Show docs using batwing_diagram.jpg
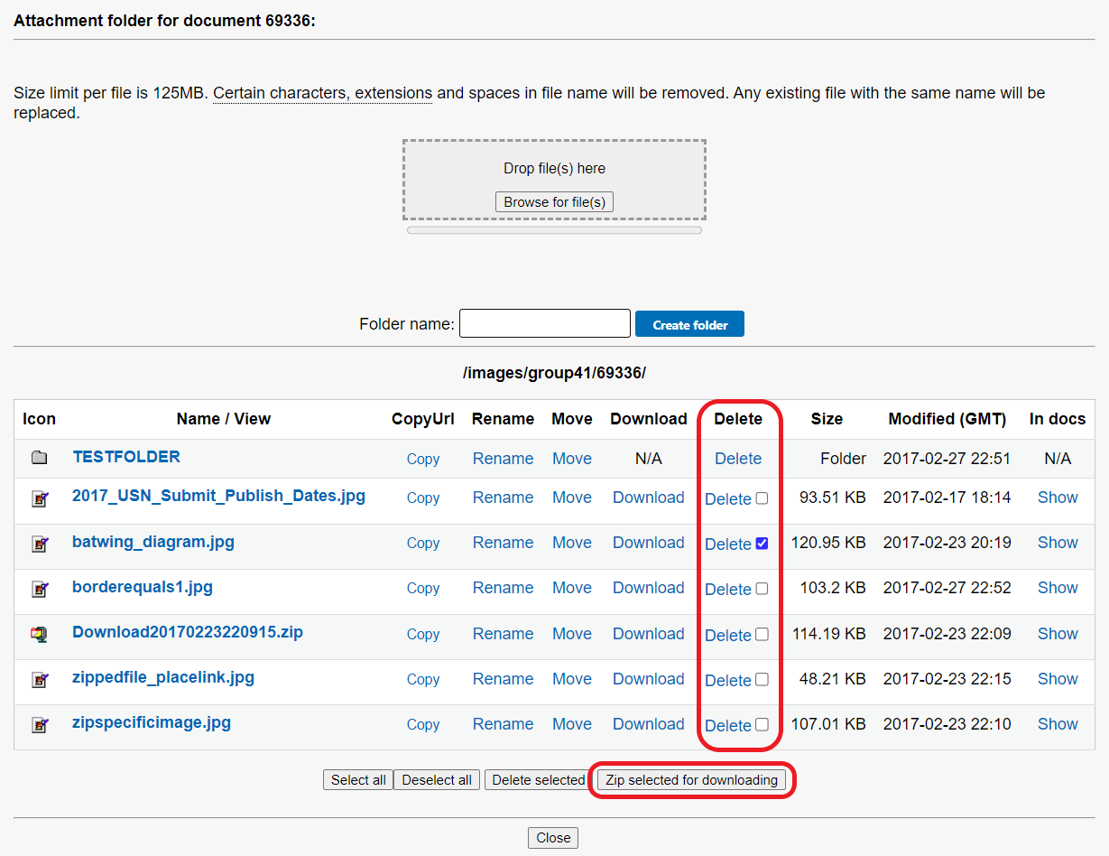Screen dimensions: 1109x856 click(x=1058, y=543)
